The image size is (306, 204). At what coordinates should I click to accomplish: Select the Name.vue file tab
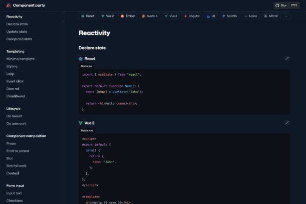click(87, 130)
